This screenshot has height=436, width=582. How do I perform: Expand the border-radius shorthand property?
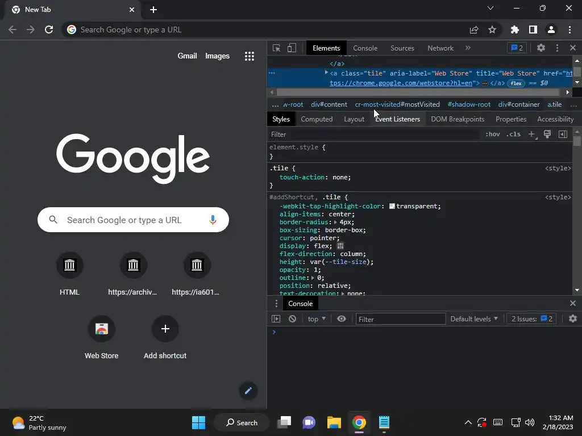pos(335,222)
